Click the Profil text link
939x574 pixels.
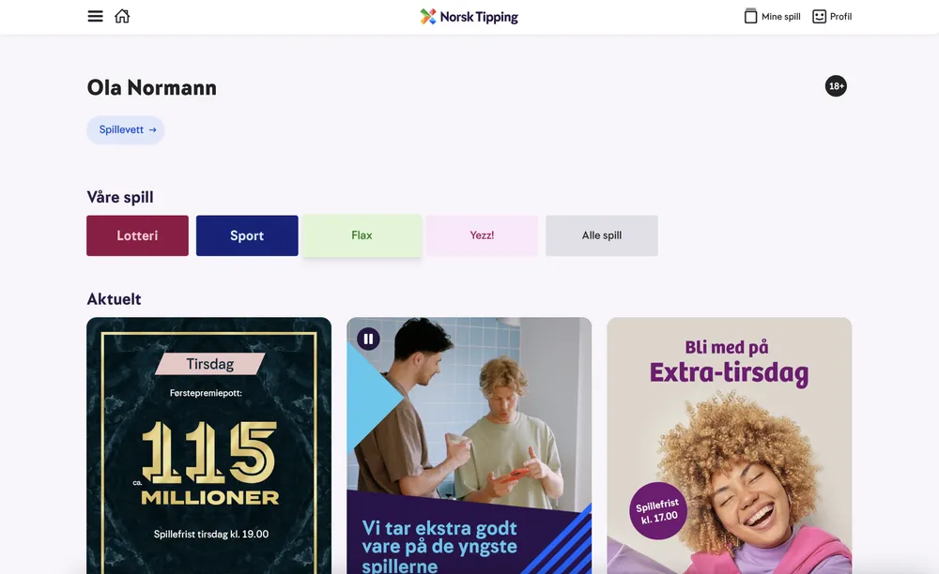(x=840, y=17)
